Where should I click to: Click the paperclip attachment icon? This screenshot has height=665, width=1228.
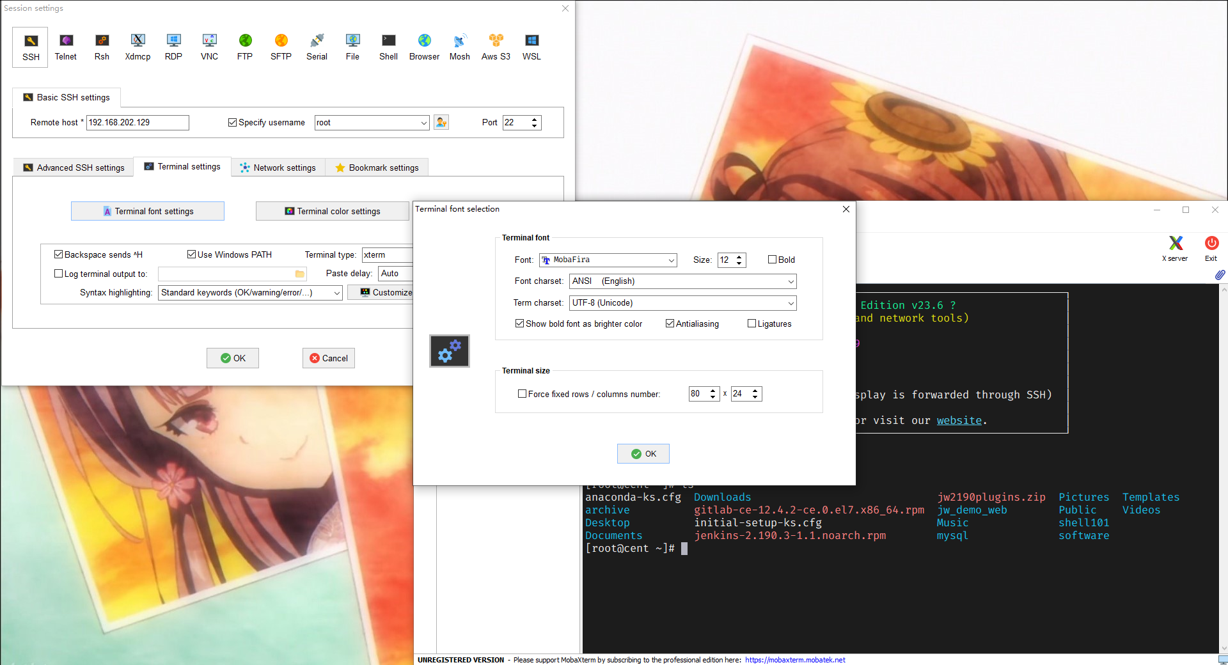coord(1220,275)
